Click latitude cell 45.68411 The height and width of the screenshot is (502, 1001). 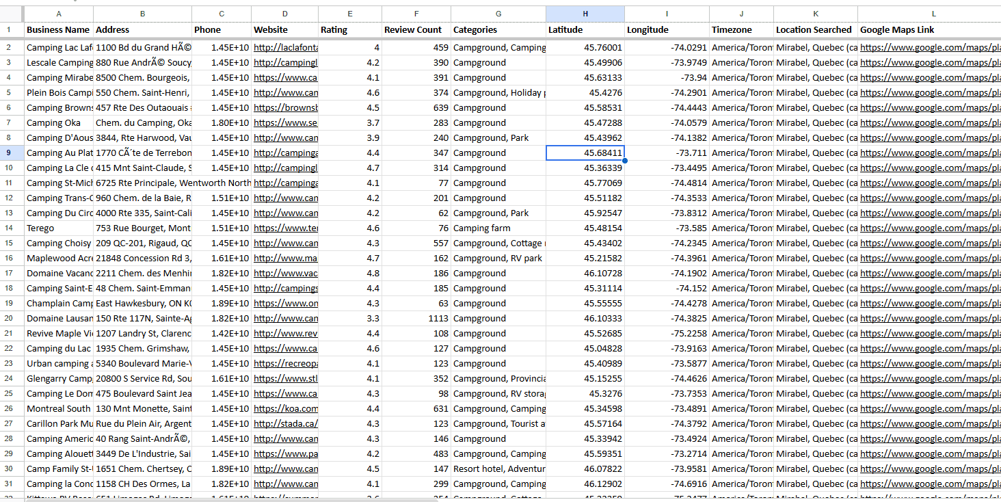point(585,153)
